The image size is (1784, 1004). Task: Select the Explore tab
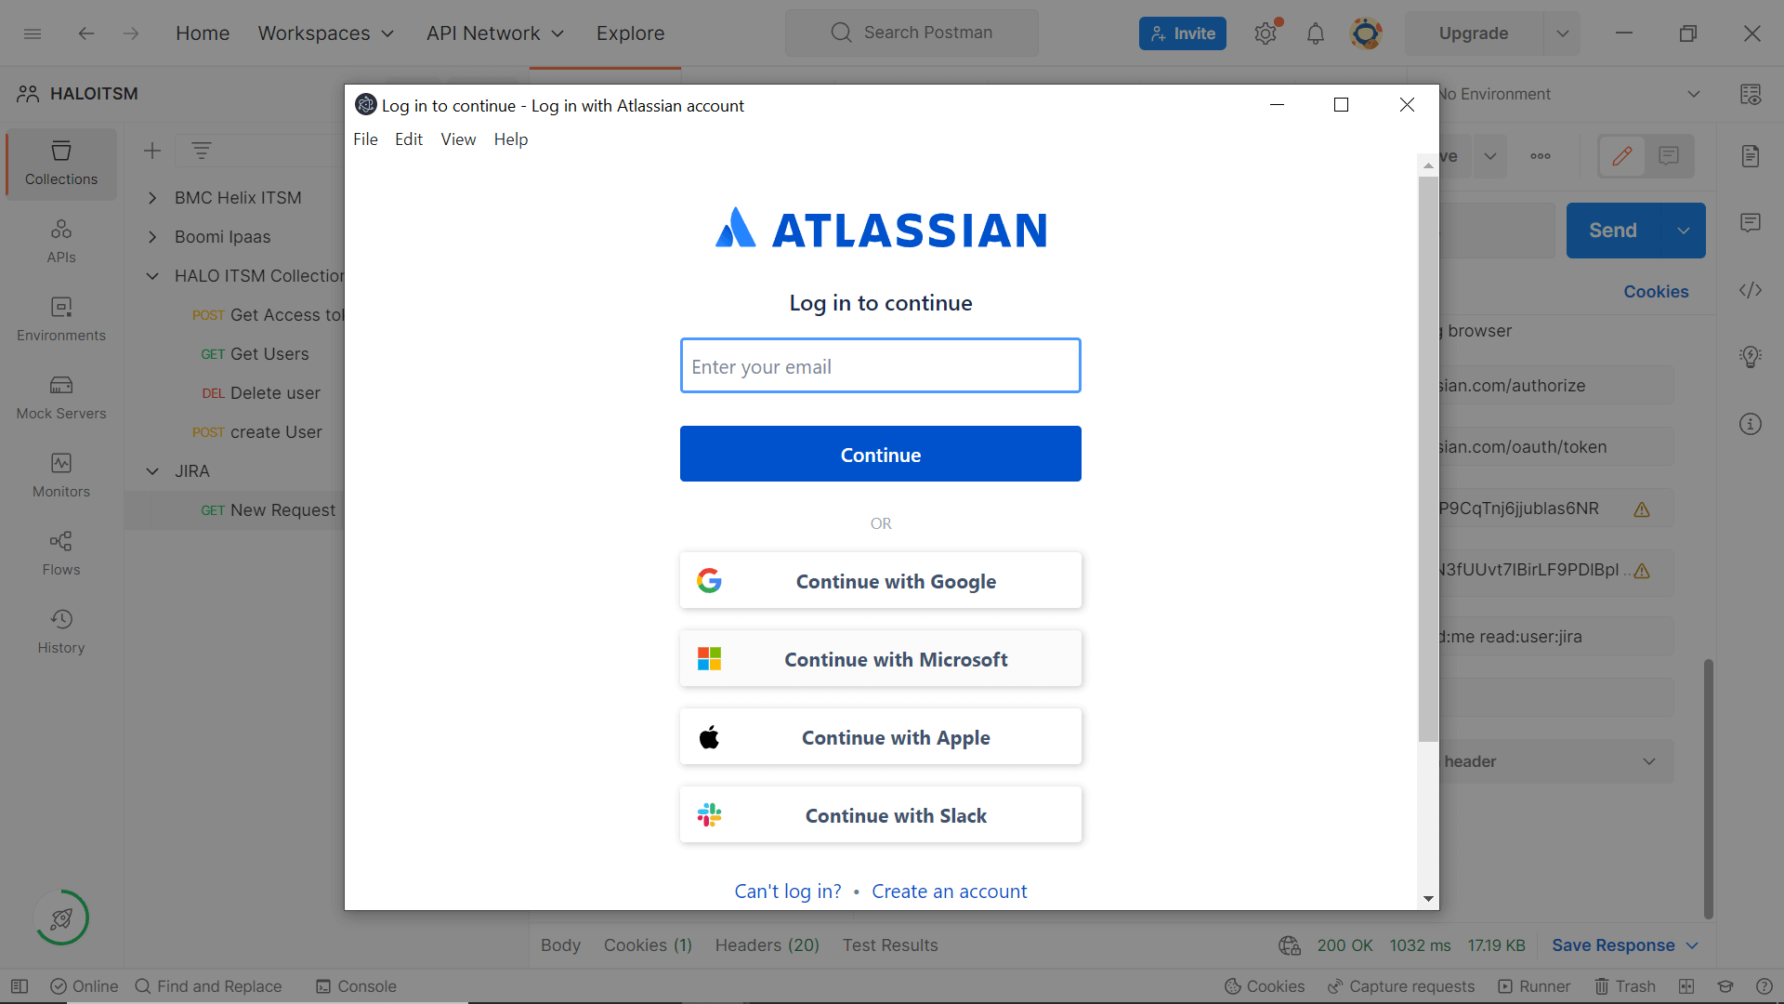point(630,33)
